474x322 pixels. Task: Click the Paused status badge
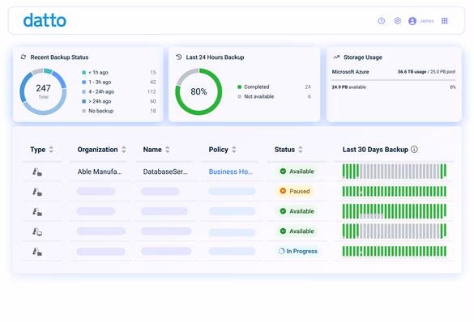coord(294,191)
